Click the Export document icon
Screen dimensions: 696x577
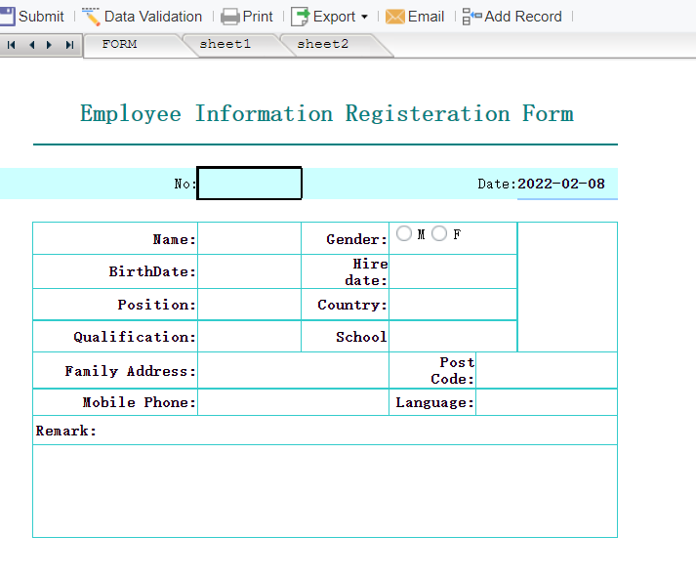(x=301, y=17)
